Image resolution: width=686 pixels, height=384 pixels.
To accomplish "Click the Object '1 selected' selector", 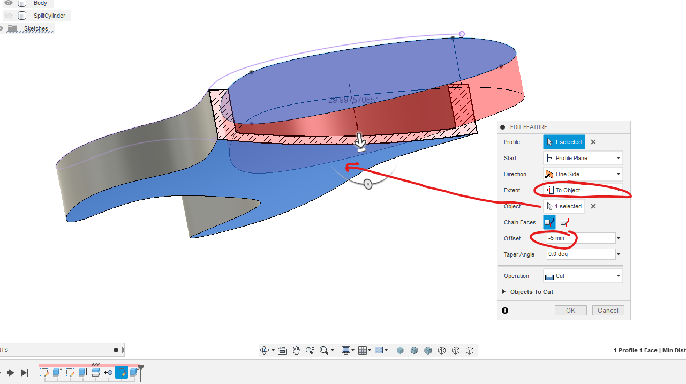I will click(564, 206).
